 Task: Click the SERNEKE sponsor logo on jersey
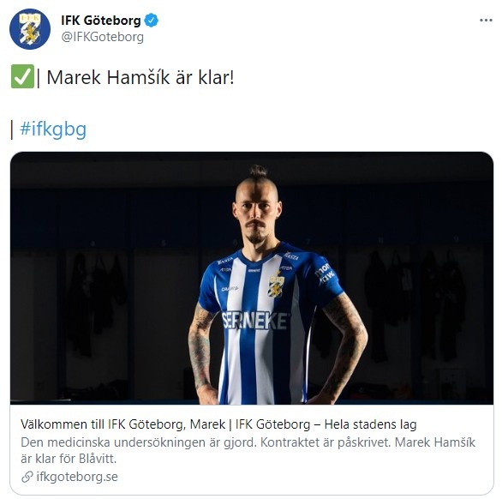tap(254, 321)
